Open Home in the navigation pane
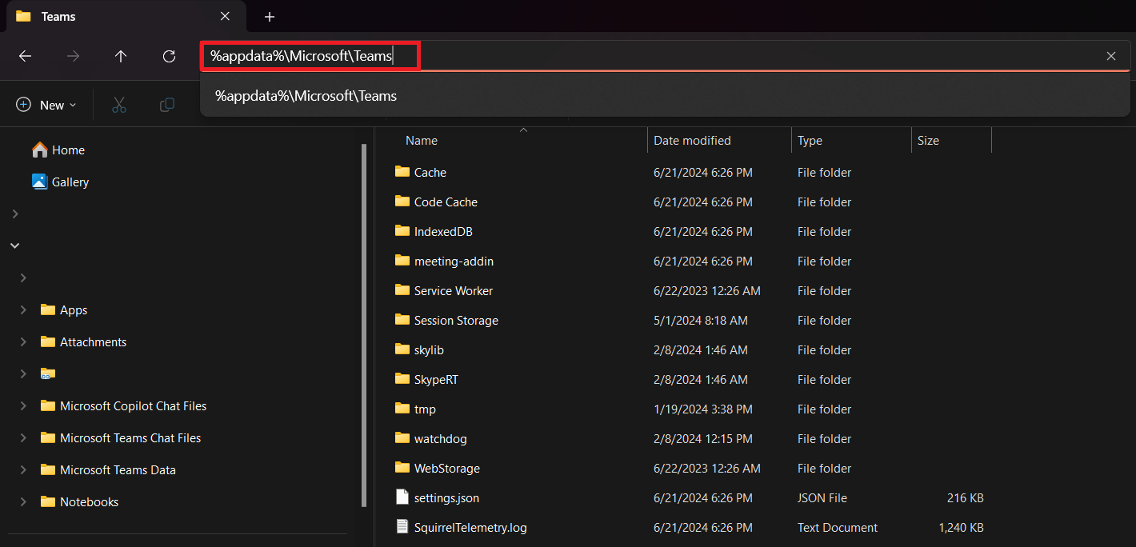The width and height of the screenshot is (1136, 547). click(x=68, y=150)
